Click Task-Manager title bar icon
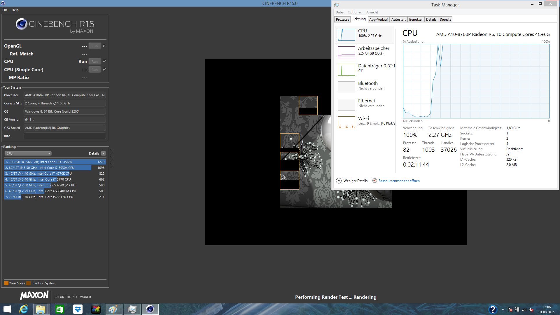The width and height of the screenshot is (560, 315). tap(337, 5)
